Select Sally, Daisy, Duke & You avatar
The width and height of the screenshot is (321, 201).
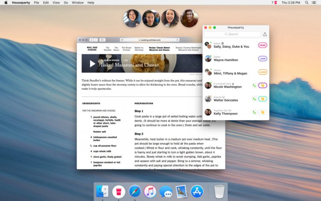pyautogui.click(x=208, y=45)
